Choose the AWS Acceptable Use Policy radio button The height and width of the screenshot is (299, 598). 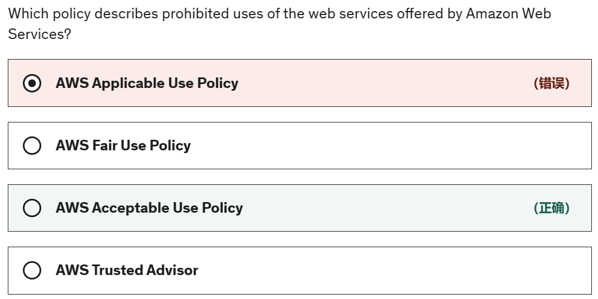(x=32, y=208)
